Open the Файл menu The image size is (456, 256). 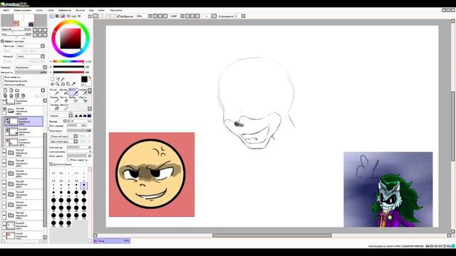tap(6, 10)
